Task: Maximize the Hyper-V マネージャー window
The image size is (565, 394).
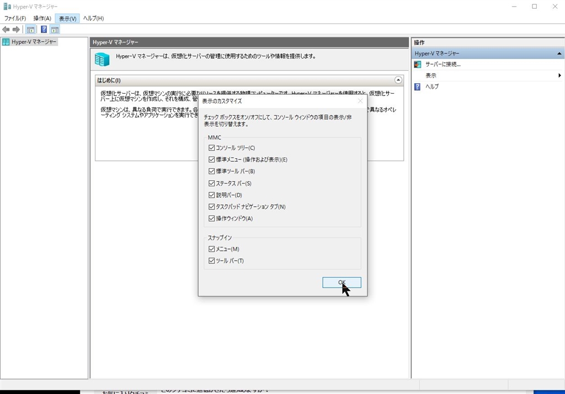Action: pyautogui.click(x=534, y=7)
